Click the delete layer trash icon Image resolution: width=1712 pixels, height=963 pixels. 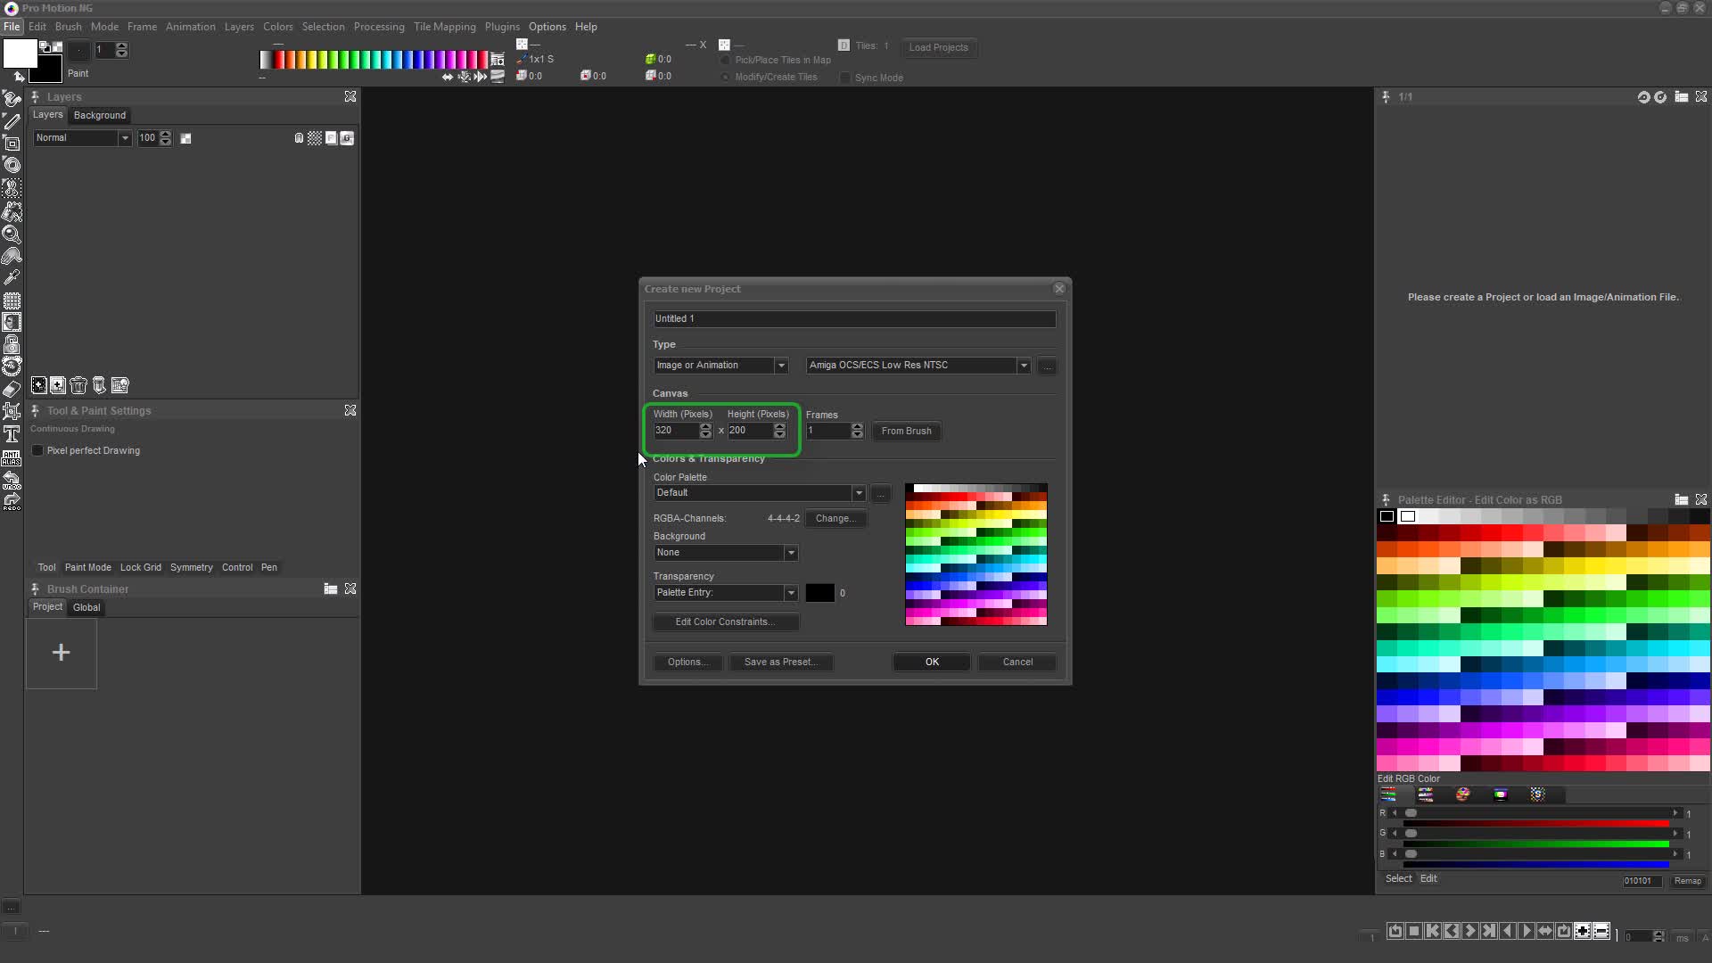click(x=78, y=385)
